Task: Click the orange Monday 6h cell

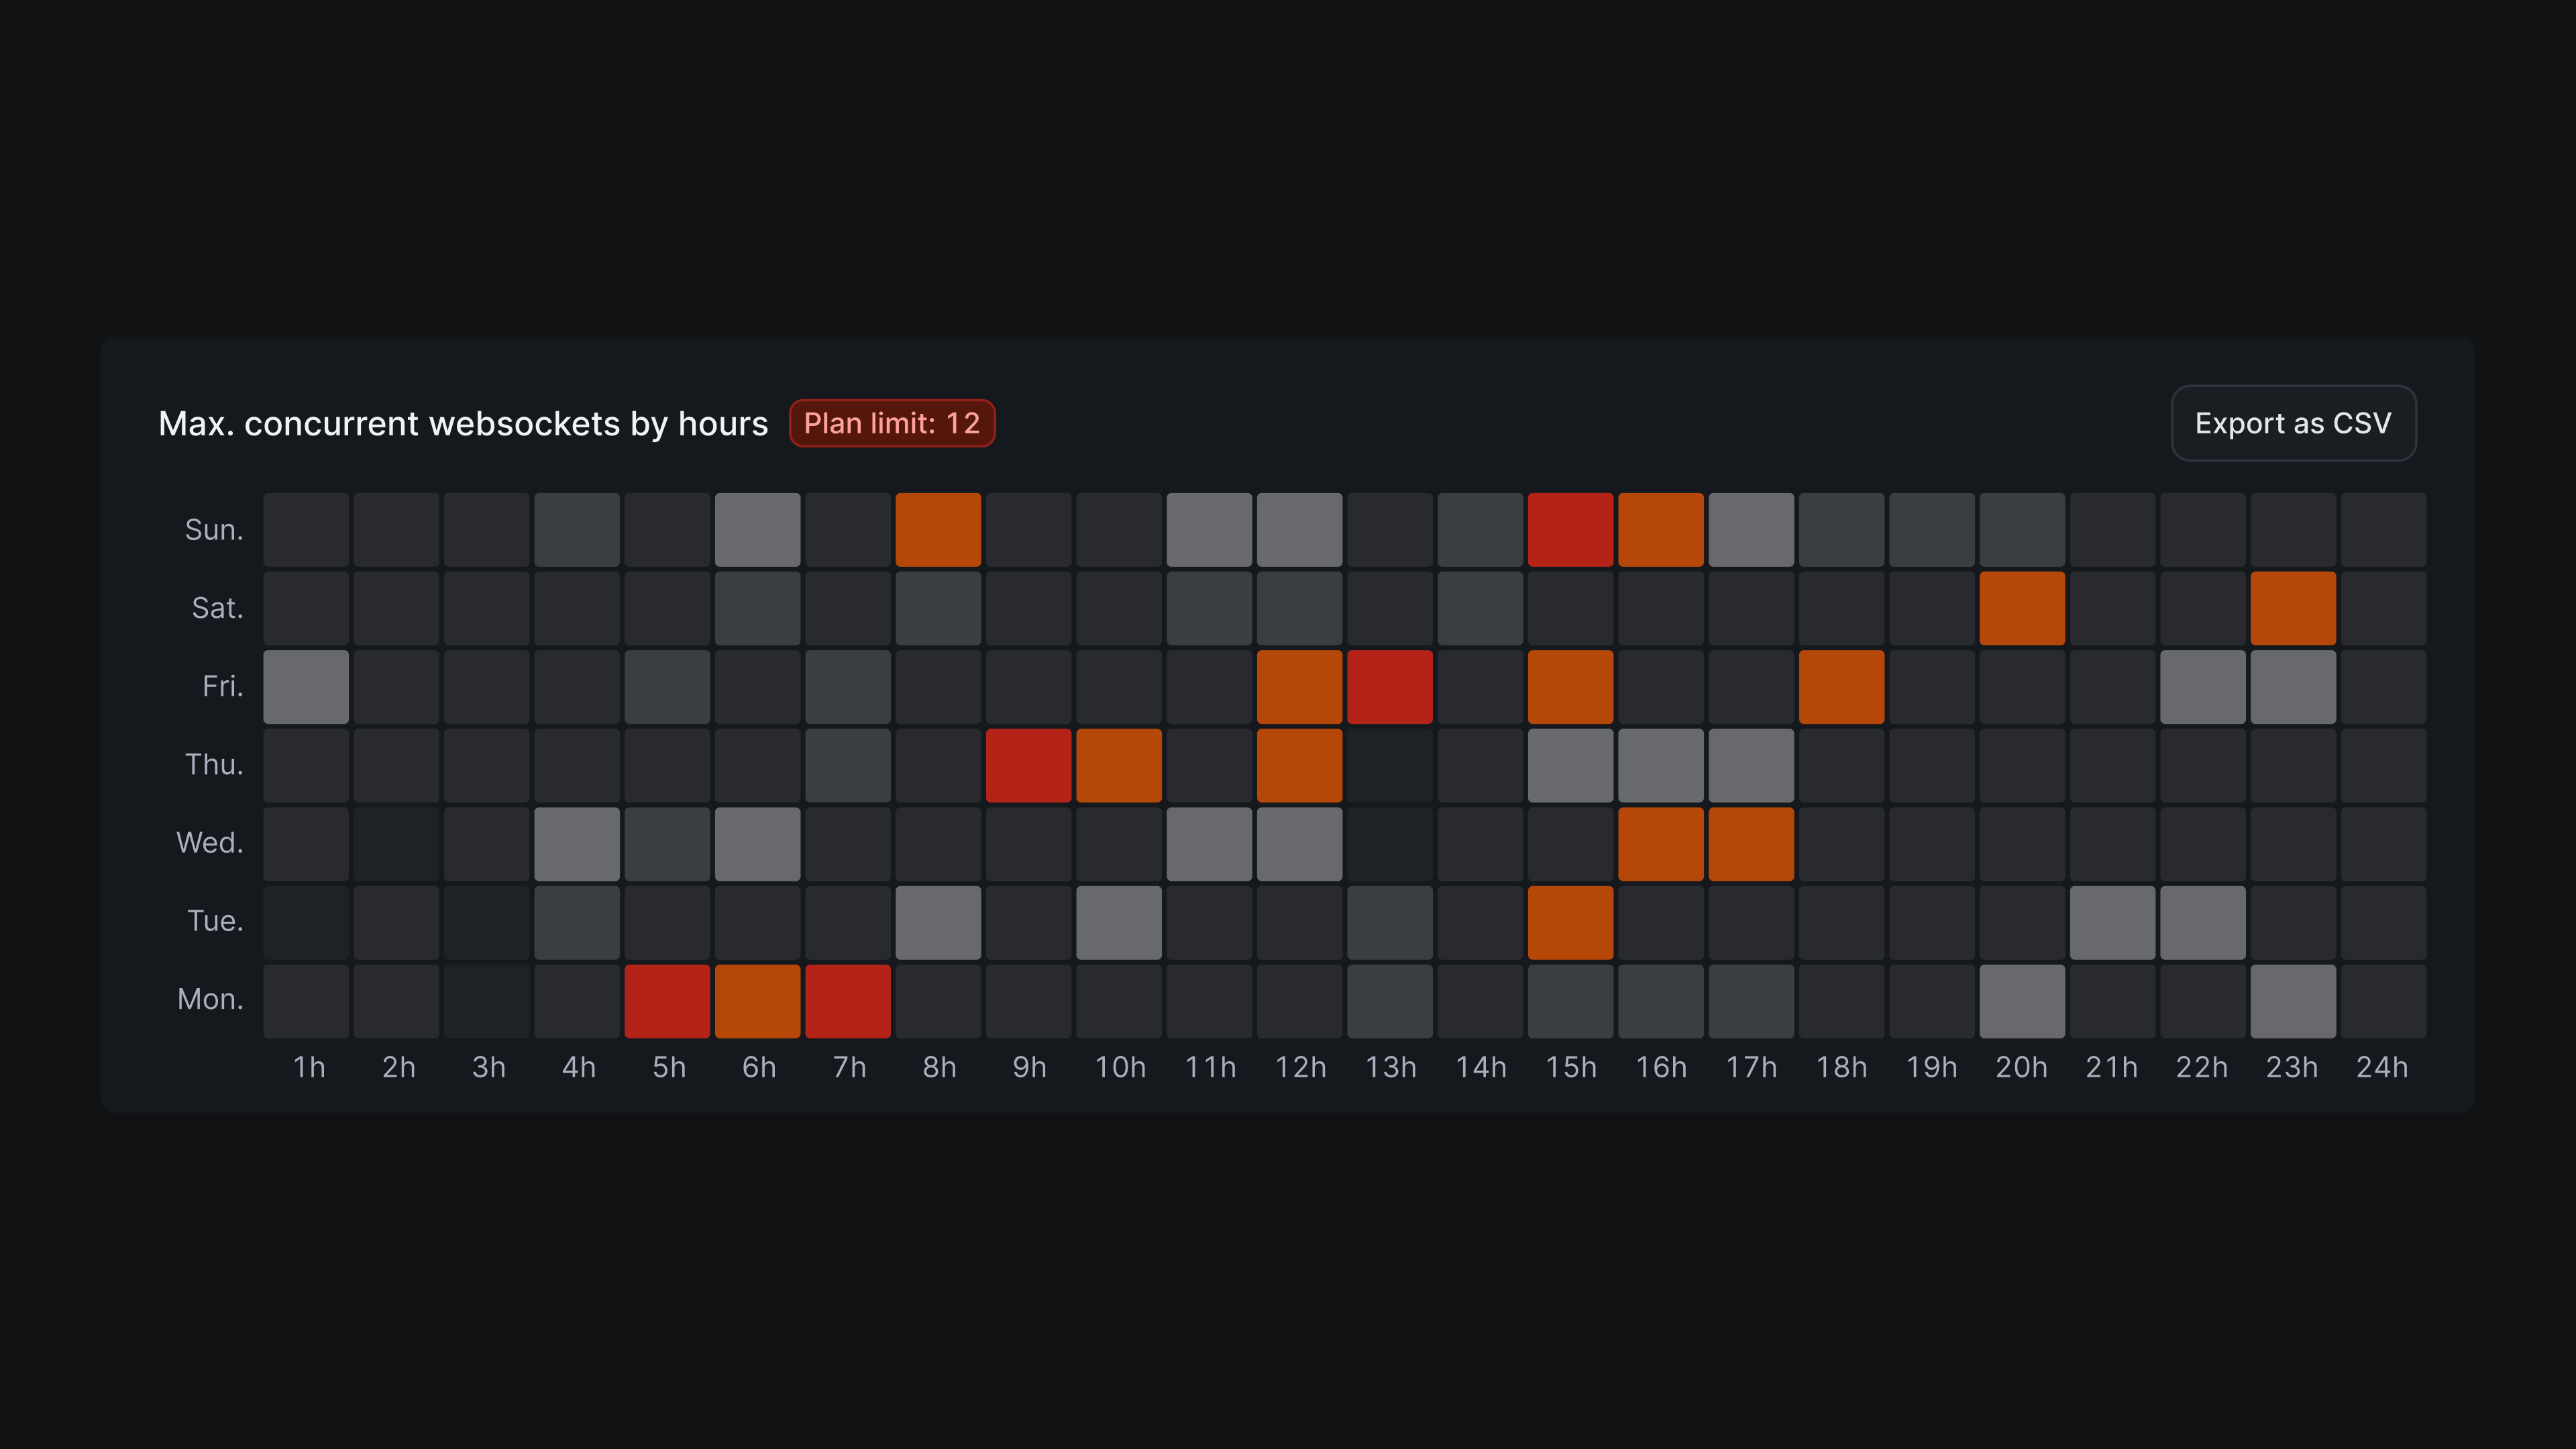Action: point(757,1000)
